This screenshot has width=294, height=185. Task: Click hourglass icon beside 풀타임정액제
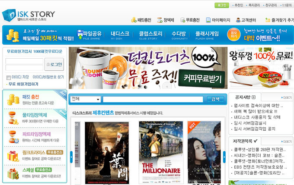pos(13,118)
